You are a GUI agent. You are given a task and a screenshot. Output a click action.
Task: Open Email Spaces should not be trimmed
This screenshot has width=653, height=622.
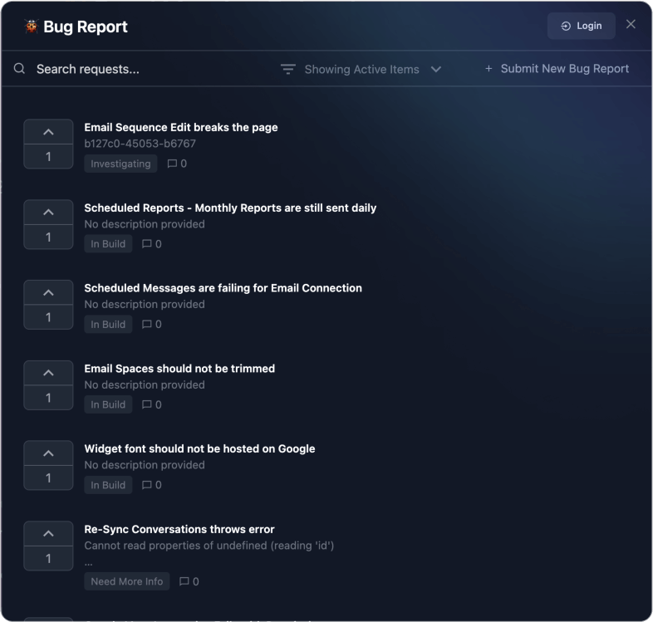coord(179,368)
